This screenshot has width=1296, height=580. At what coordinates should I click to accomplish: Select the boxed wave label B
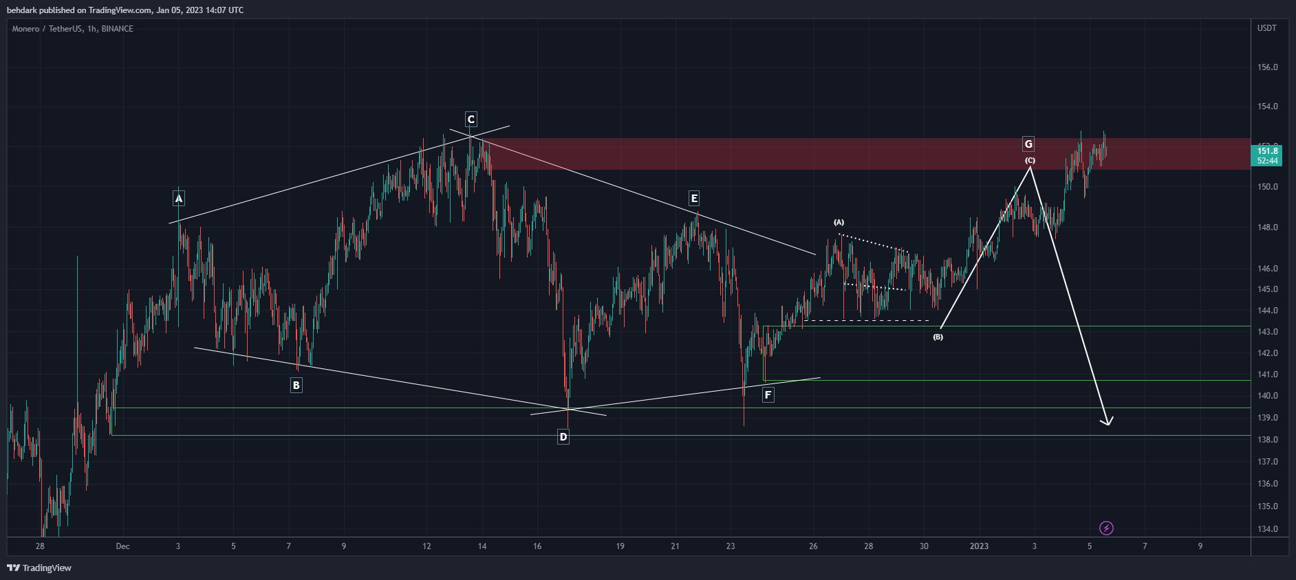coord(296,385)
